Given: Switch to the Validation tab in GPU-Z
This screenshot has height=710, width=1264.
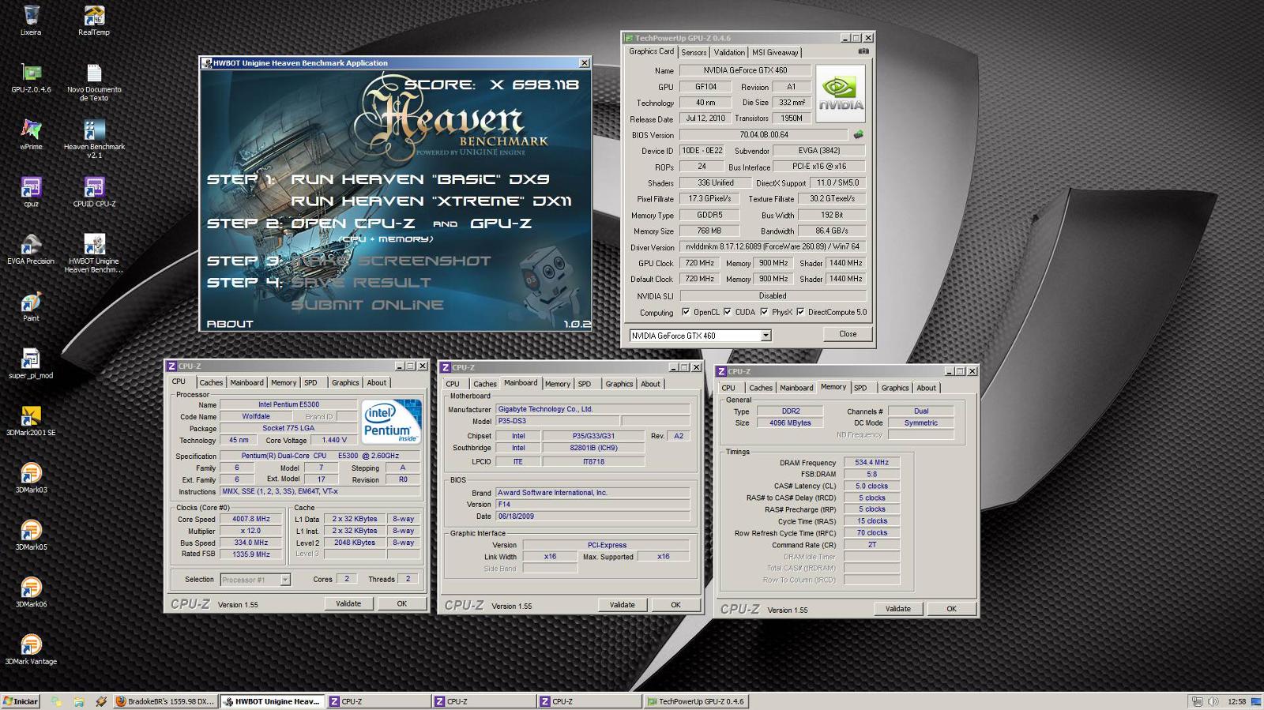Looking at the screenshot, I should (x=729, y=52).
